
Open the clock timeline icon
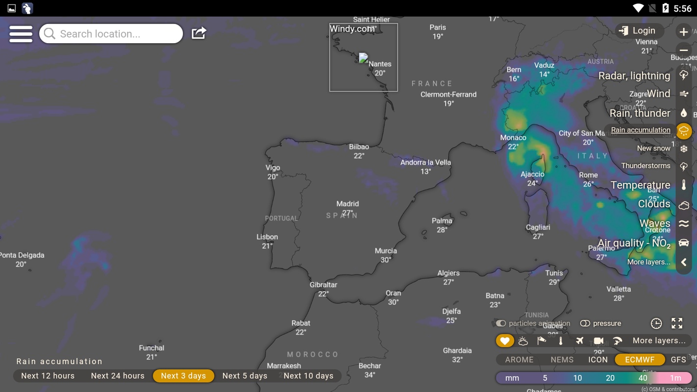coord(656,323)
